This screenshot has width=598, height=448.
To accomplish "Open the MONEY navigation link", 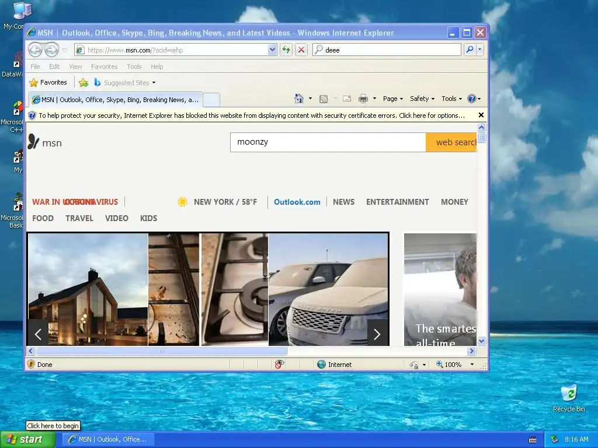I will click(x=454, y=202).
